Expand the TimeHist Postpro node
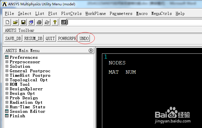Image resolution: width=202 pixels, height=128 pixels. point(7,75)
